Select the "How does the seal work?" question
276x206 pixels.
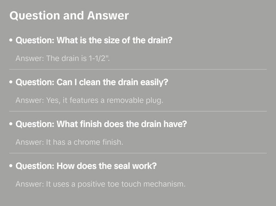click(86, 166)
